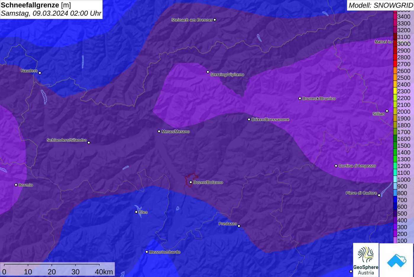This screenshot has width=414, height=277.
Task: Click the orange 2500 legend color swatch
Action: tap(395, 77)
